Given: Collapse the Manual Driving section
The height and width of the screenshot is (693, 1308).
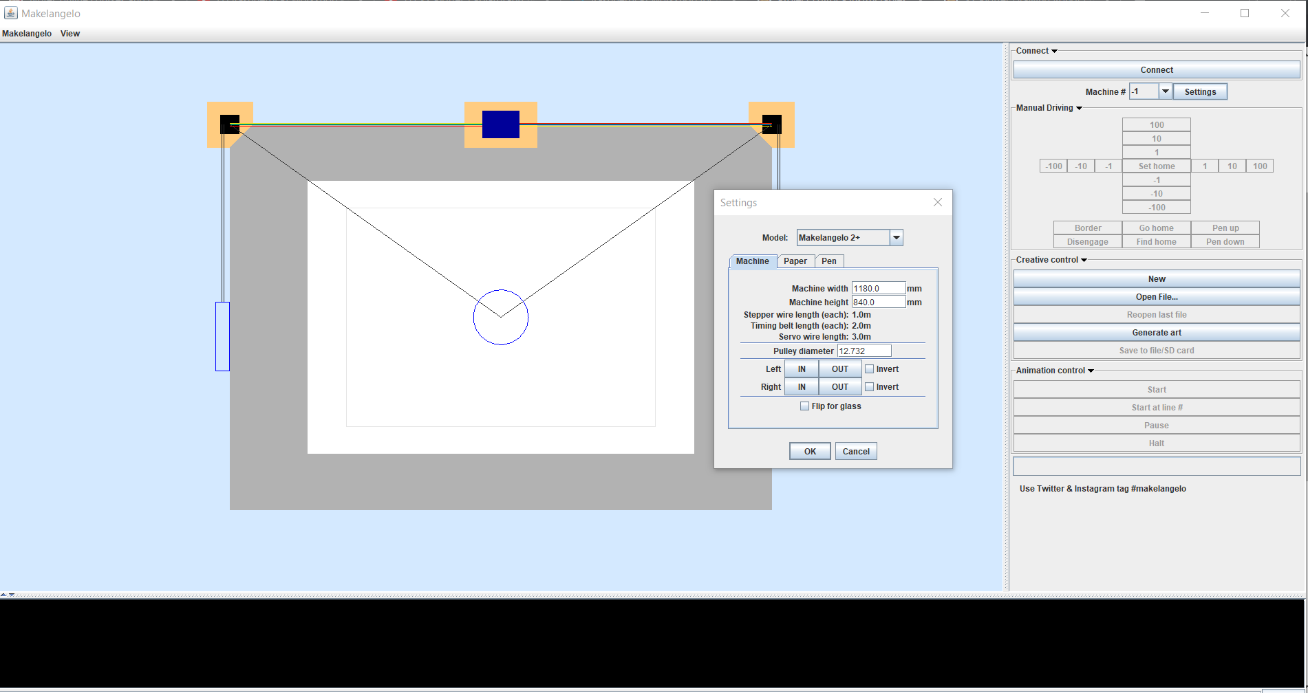Looking at the screenshot, I should pyautogui.click(x=1079, y=108).
